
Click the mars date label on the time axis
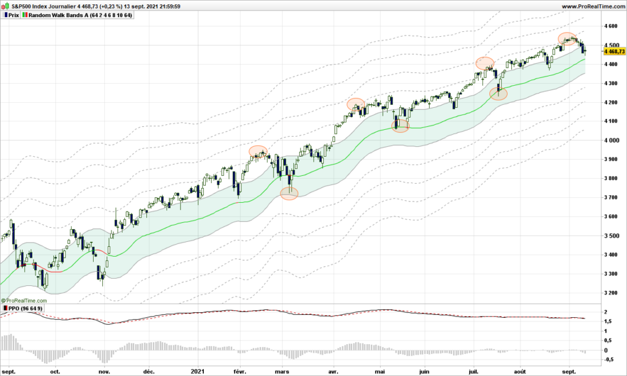click(282, 372)
